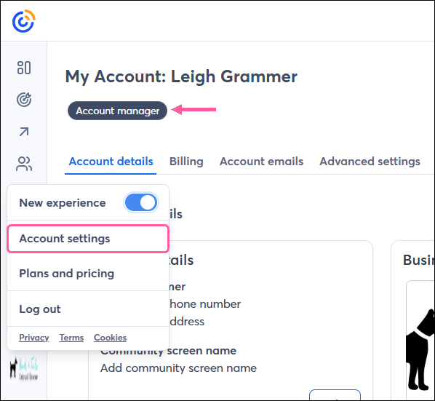Click the business logo dog image

pyautogui.click(x=420, y=349)
